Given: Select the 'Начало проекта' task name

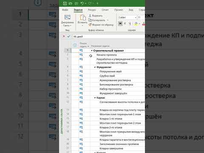Looking at the screenshot, I should (x=107, y=55).
